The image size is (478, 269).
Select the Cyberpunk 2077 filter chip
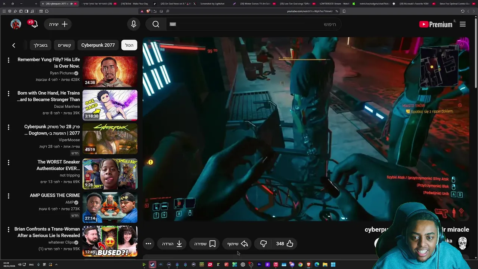[98, 45]
